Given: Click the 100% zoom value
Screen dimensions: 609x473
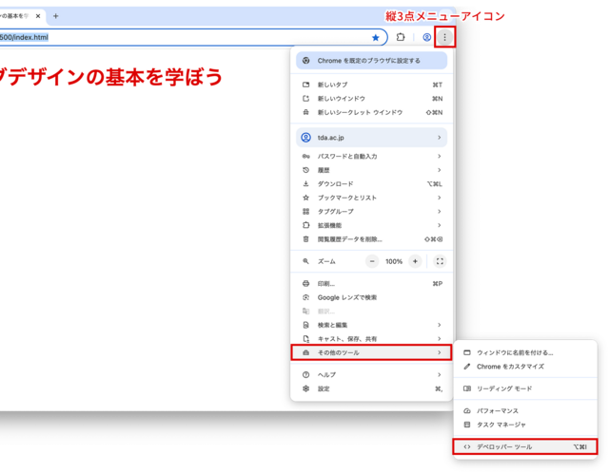Looking at the screenshot, I should coord(394,262).
